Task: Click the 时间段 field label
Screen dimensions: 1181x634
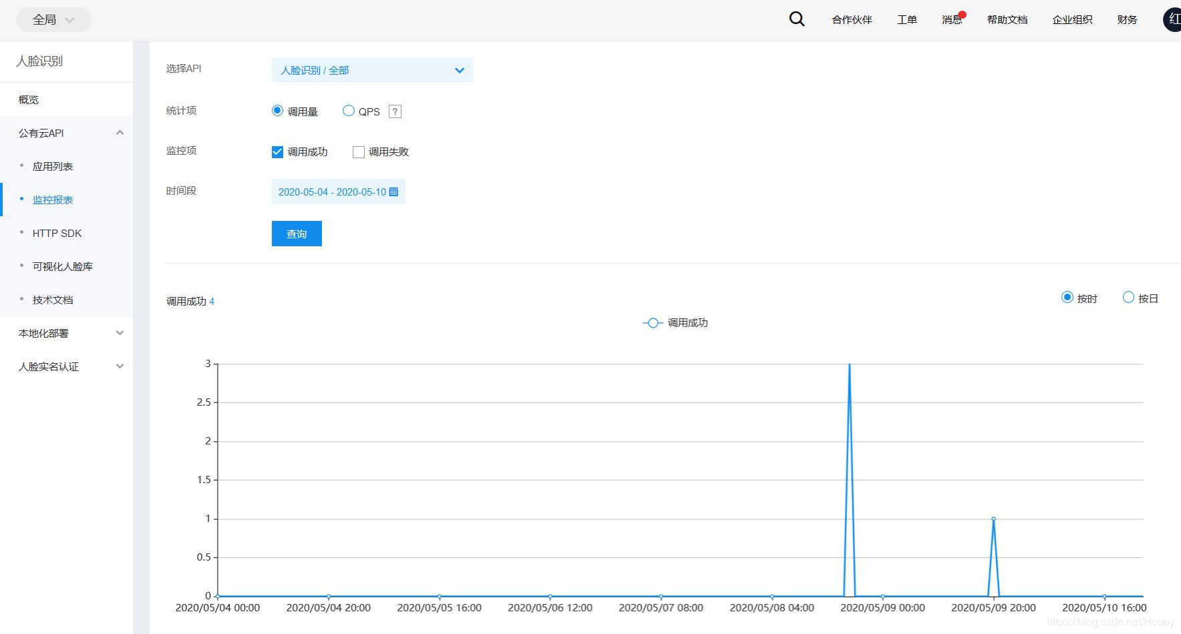Action: [182, 191]
